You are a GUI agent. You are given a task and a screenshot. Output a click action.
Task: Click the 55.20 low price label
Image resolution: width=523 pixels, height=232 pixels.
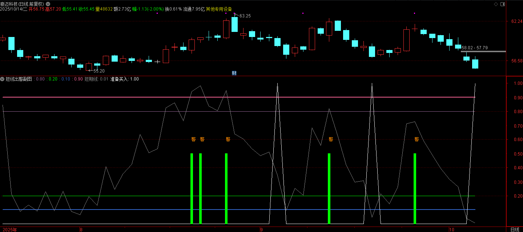(99, 71)
